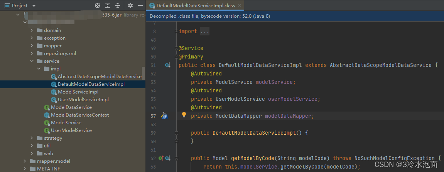Expand the strategy folder
The image size is (444, 172).
pyautogui.click(x=32, y=138)
